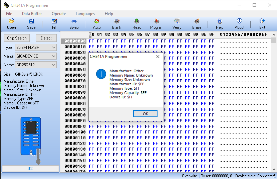Click the Overwrite status bar indicator
This screenshot has width=277, height=179.
(189, 176)
